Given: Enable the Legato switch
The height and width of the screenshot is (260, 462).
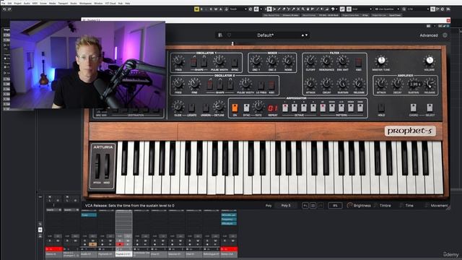Looking at the screenshot, I should pyautogui.click(x=191, y=108).
